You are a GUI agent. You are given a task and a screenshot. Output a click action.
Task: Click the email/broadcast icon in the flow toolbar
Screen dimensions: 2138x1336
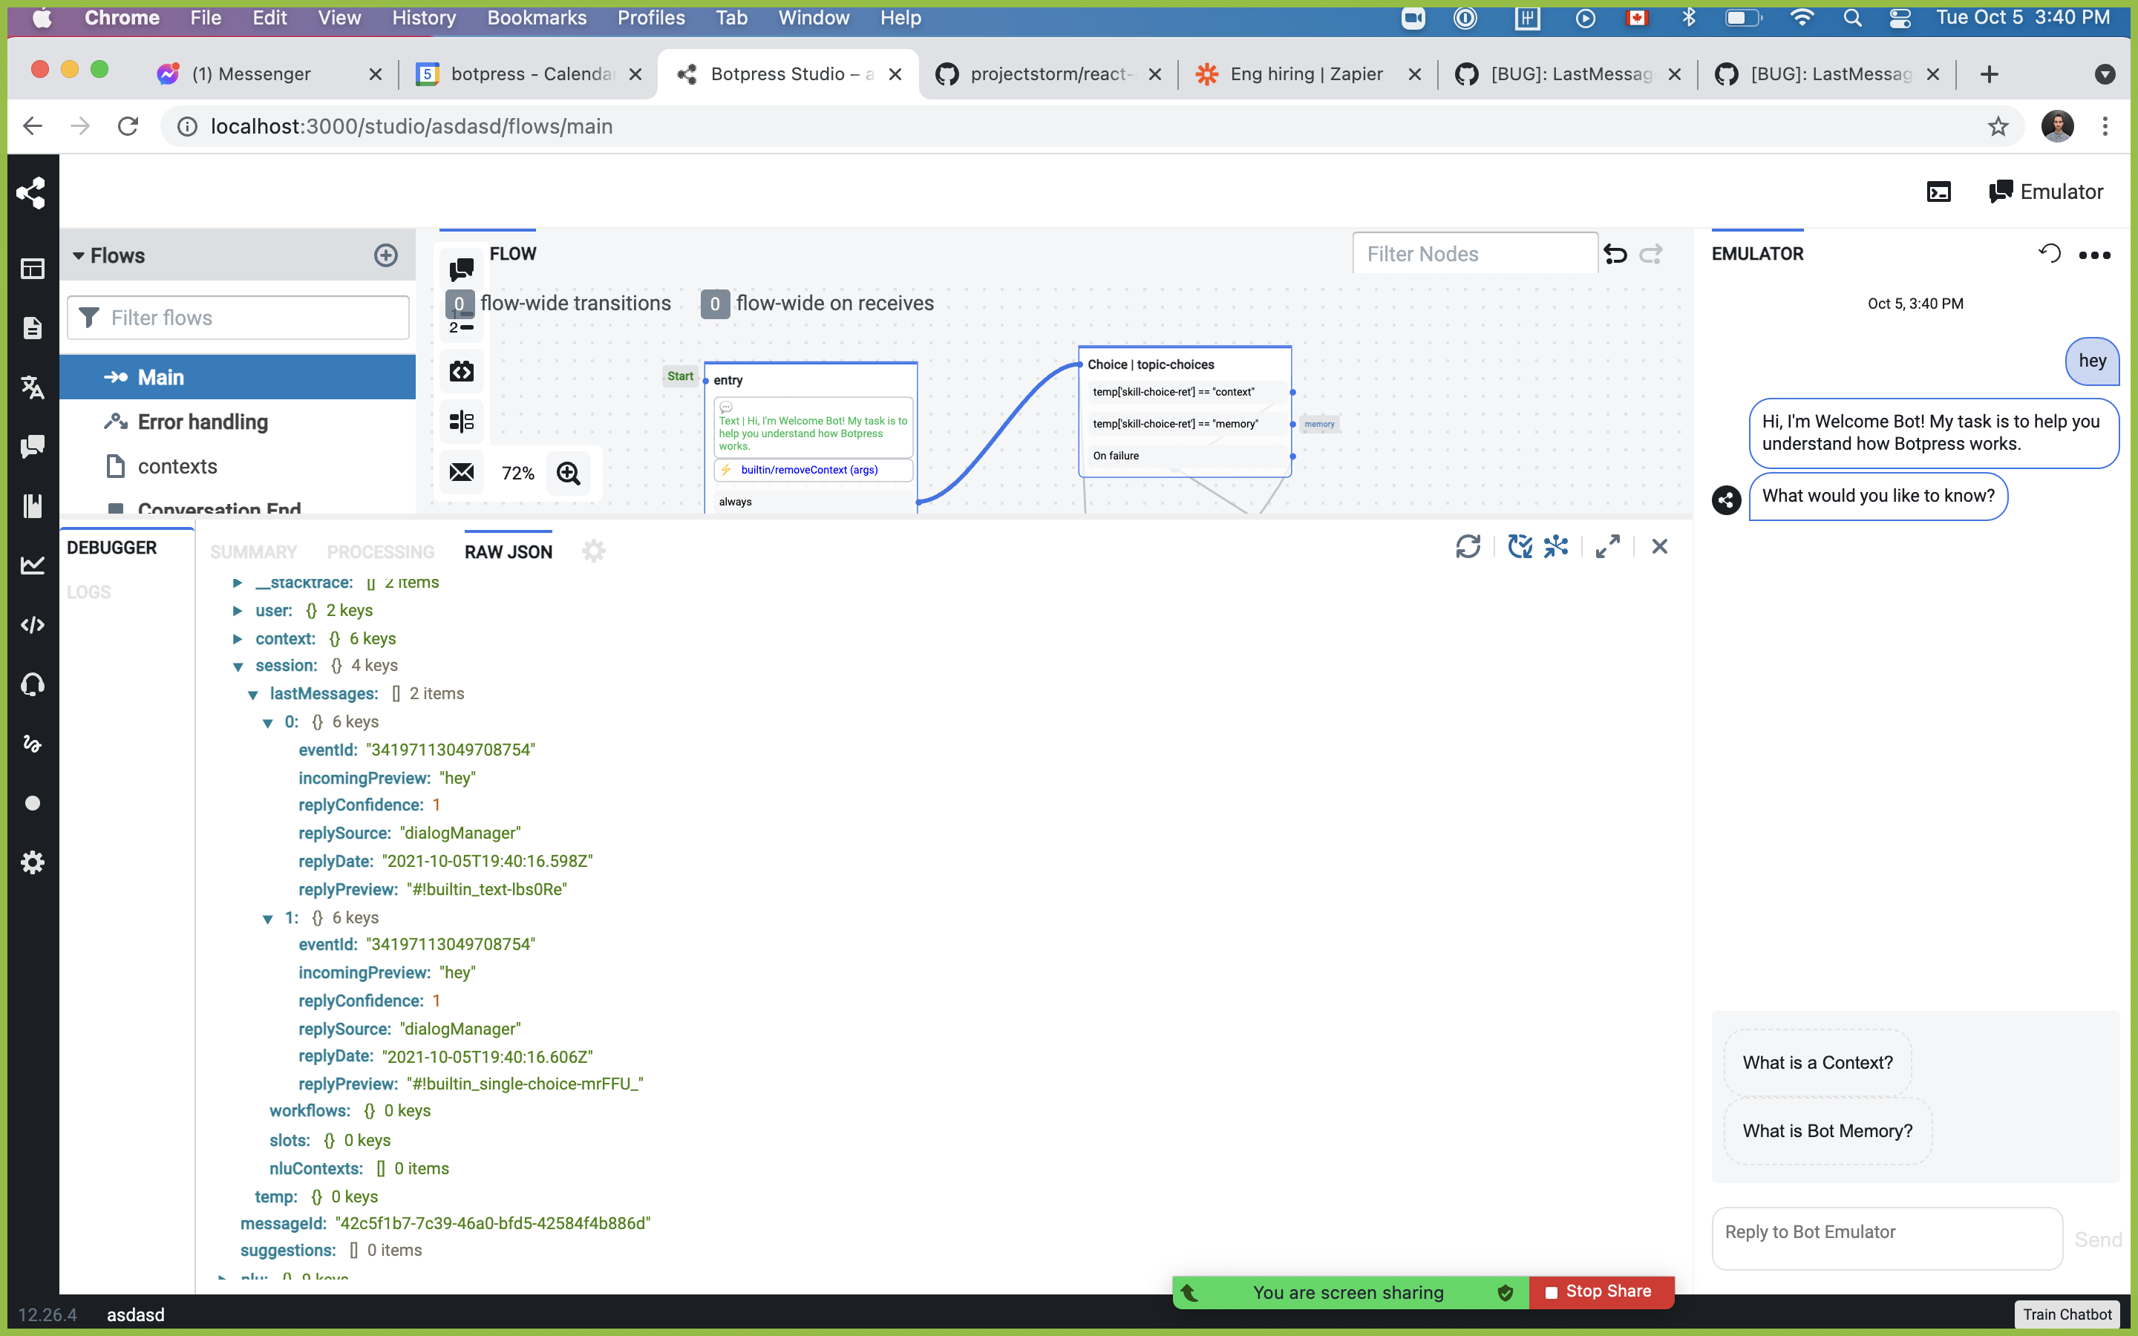click(461, 474)
